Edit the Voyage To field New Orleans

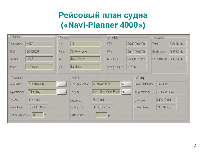pos(85,59)
